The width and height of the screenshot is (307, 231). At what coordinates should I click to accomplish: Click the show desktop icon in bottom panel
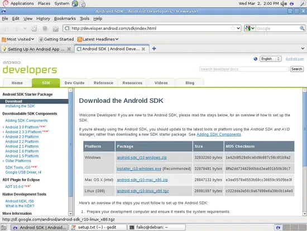(4, 228)
